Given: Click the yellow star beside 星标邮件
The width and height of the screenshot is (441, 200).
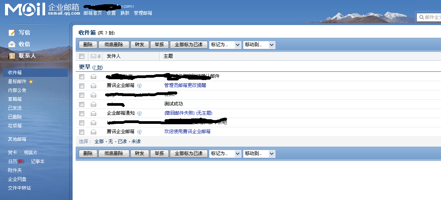Looking at the screenshot, I should tap(31, 82).
